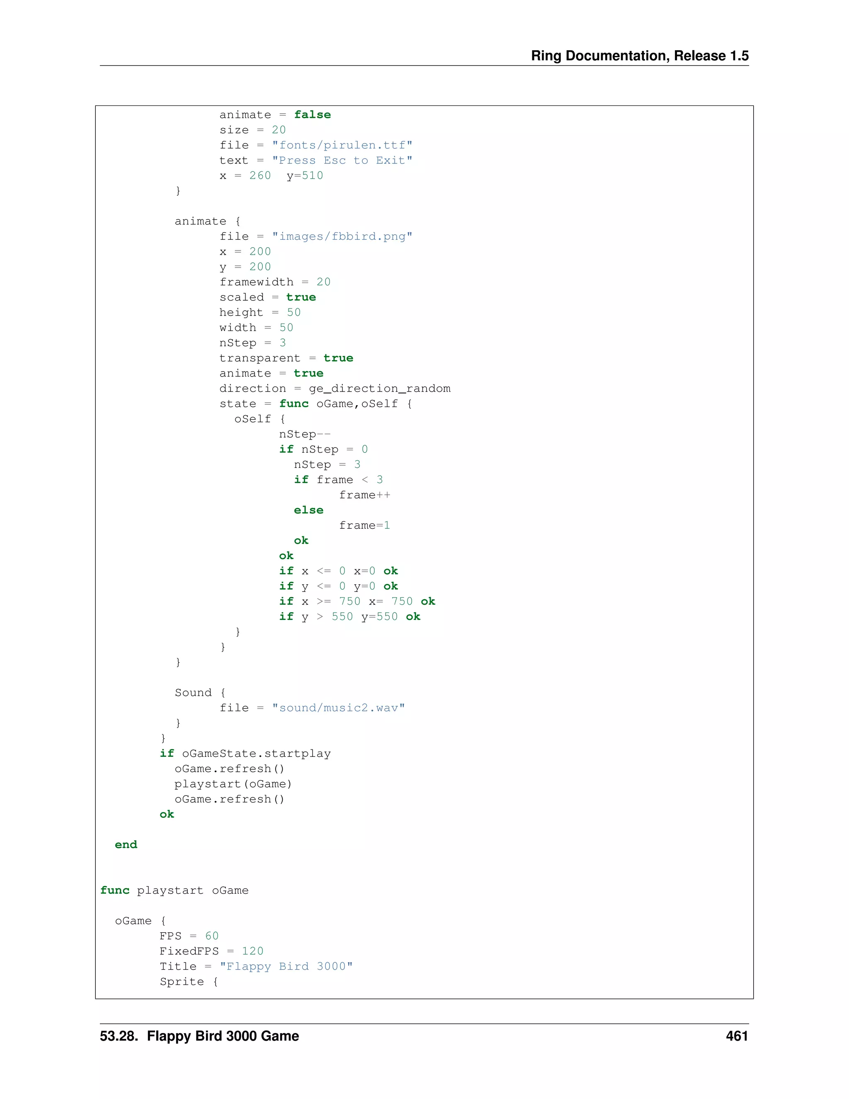This screenshot has height=1099, width=849.
Task: Click the line 'nStep--'
Action: click(x=305, y=434)
